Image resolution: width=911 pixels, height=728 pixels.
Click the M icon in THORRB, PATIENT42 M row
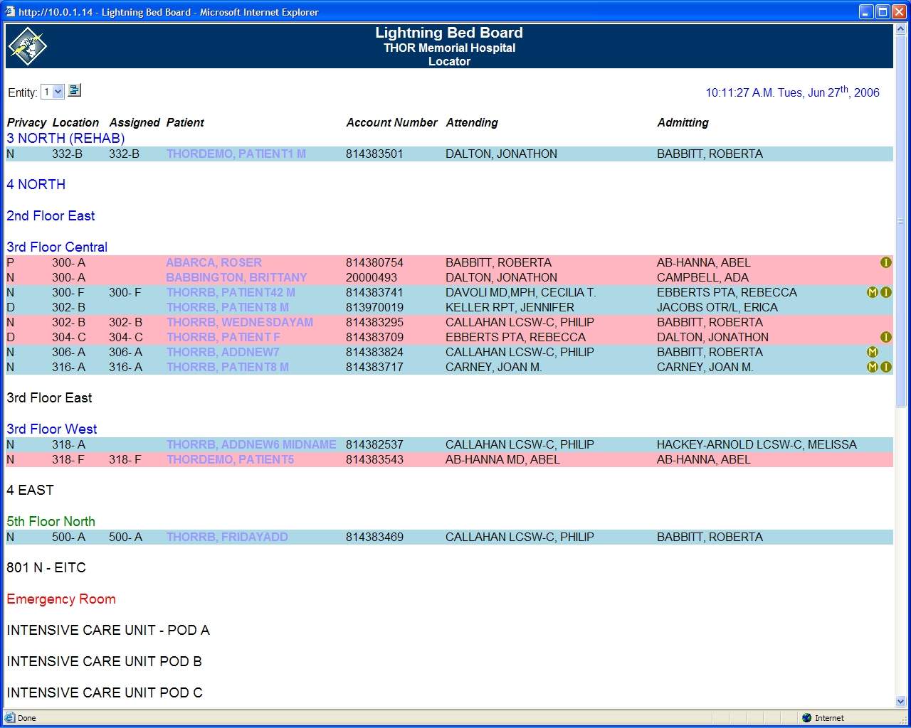872,292
